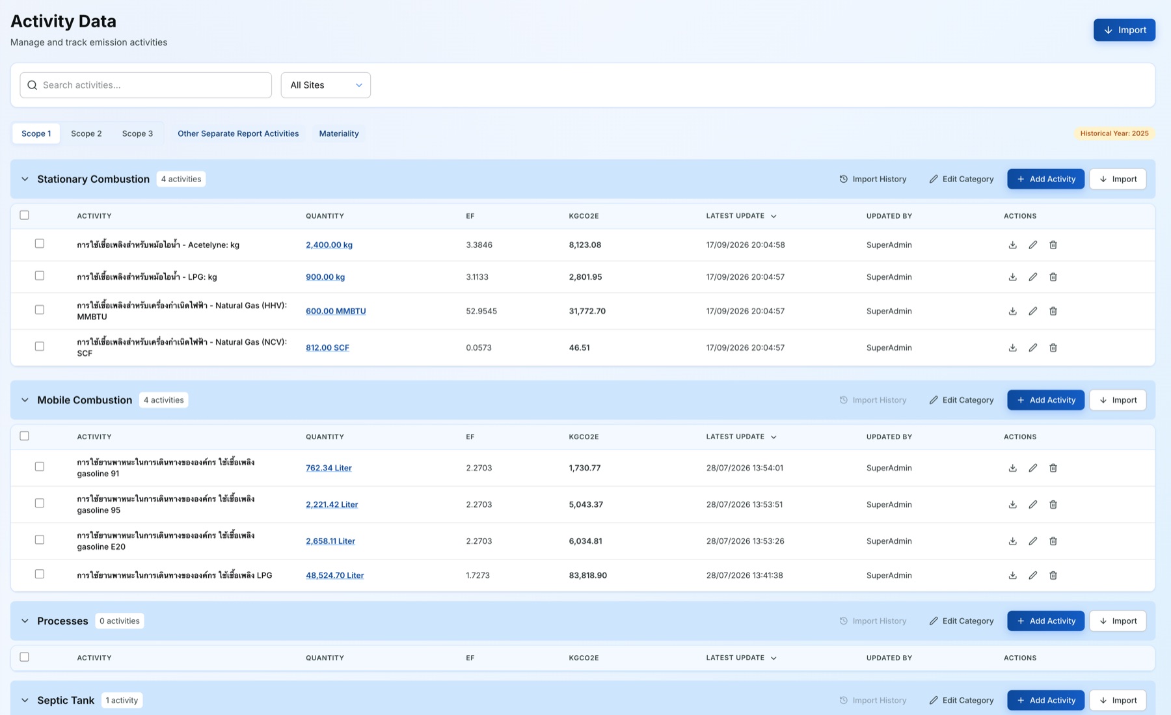This screenshot has width=1171, height=715.
Task: Download the gasoline 91 row
Action: coord(1012,468)
